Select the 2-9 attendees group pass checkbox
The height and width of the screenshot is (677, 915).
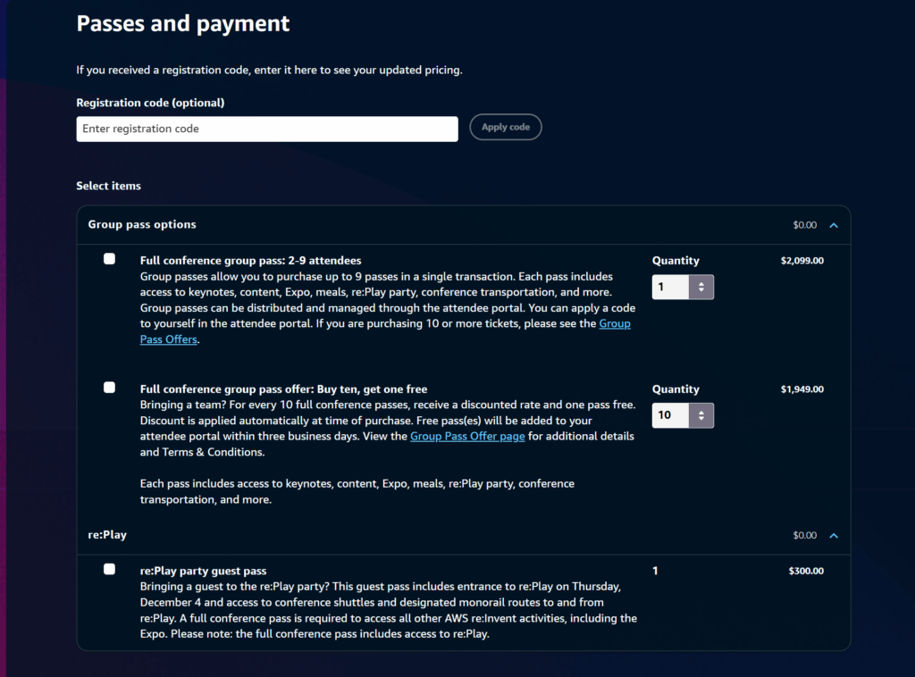[109, 259]
